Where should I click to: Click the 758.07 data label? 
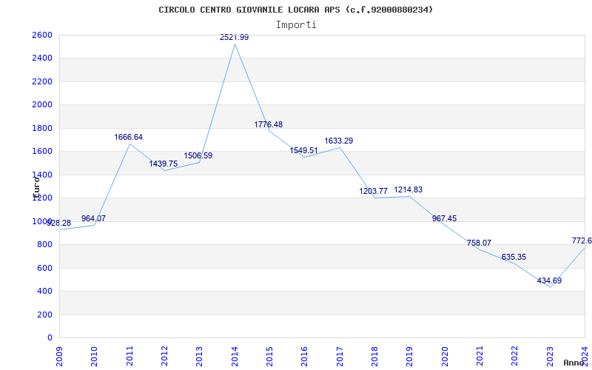click(x=479, y=243)
